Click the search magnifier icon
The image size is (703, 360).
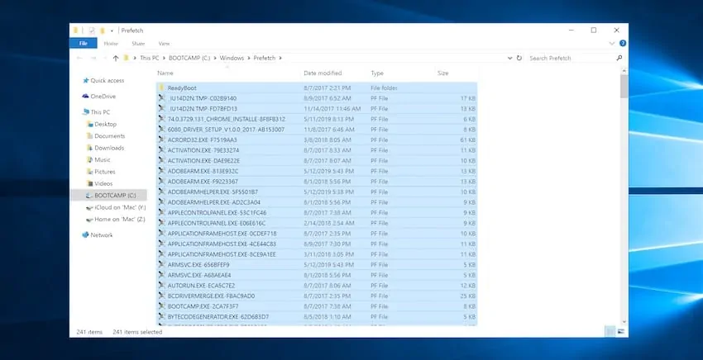[619, 58]
